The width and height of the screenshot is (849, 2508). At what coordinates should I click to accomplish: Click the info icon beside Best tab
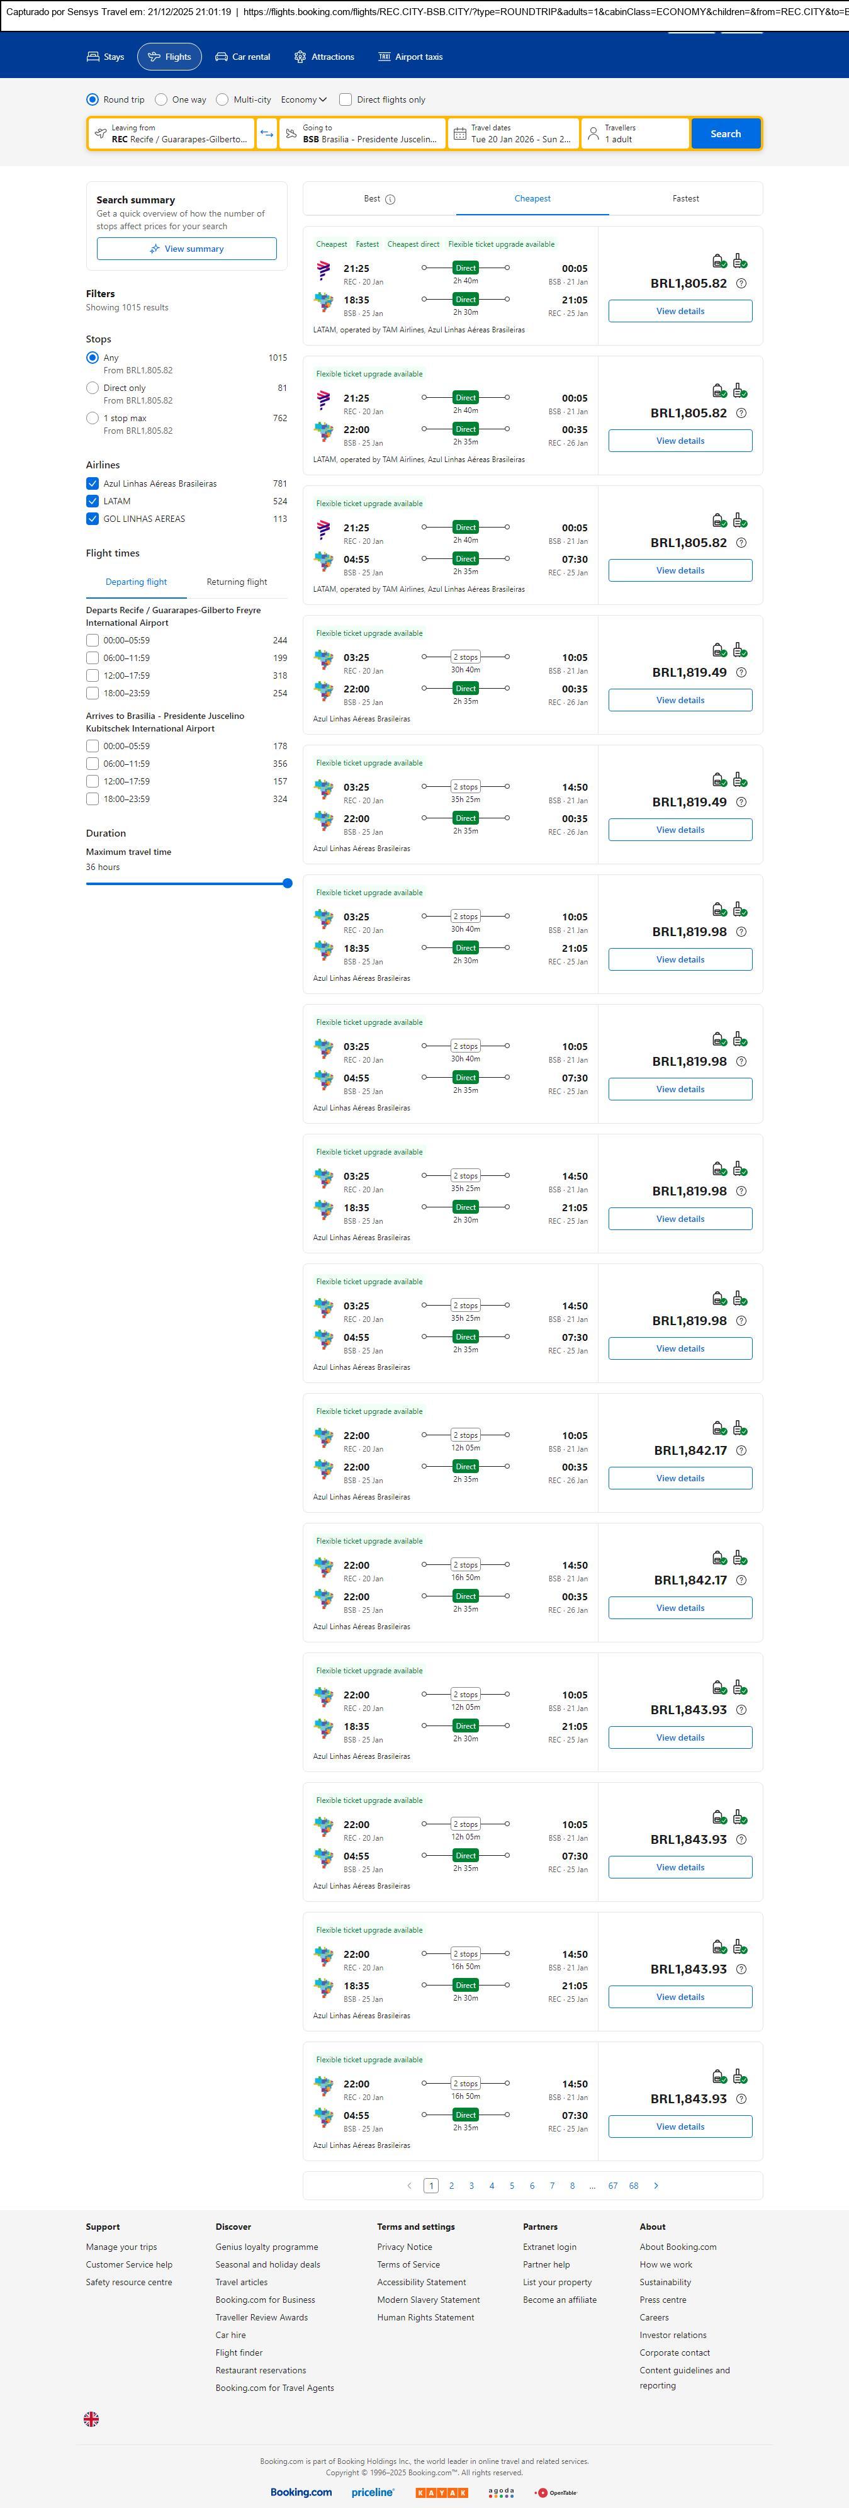tap(390, 200)
